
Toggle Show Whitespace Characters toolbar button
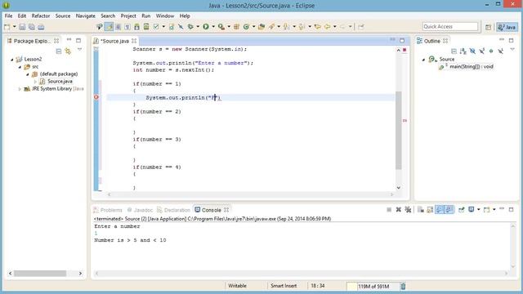tap(127, 27)
